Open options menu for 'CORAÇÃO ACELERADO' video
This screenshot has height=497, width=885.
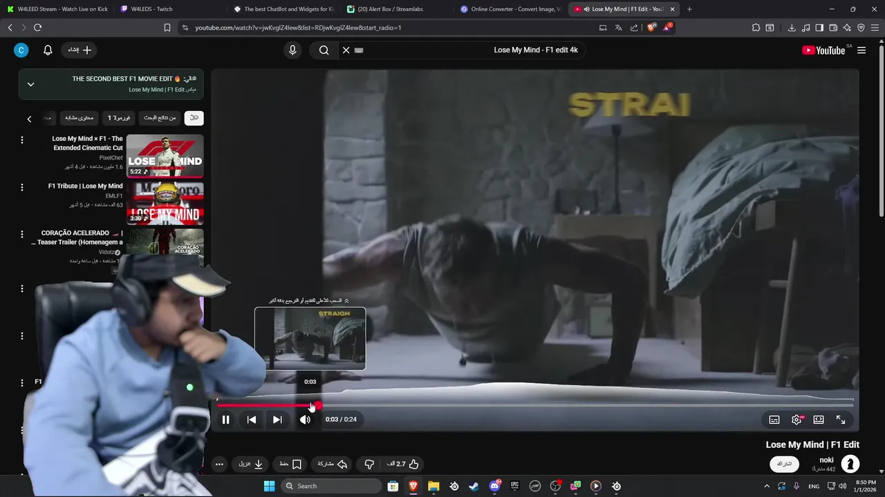coord(21,234)
